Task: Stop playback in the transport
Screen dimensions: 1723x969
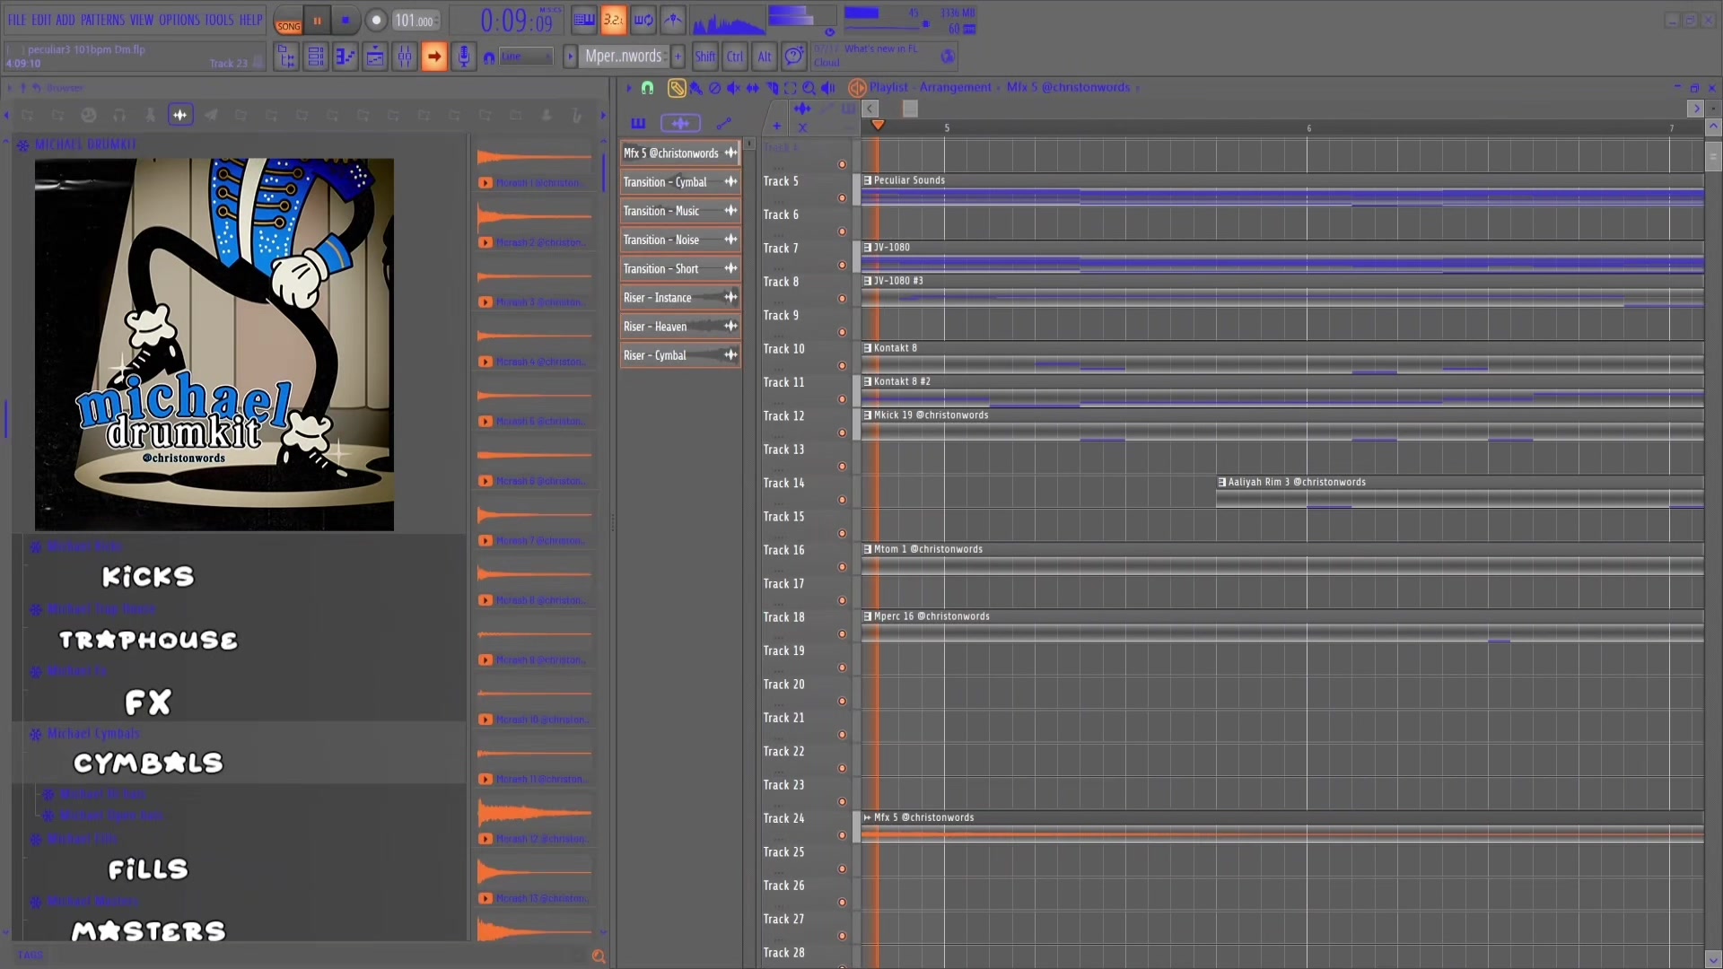Action: [x=345, y=21]
